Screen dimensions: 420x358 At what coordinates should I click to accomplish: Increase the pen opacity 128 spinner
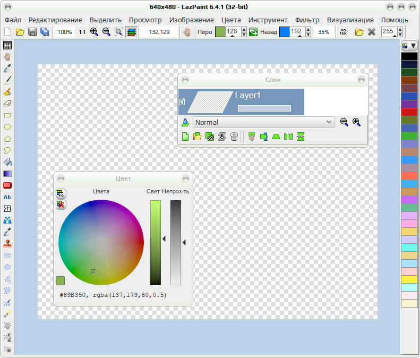click(x=244, y=29)
